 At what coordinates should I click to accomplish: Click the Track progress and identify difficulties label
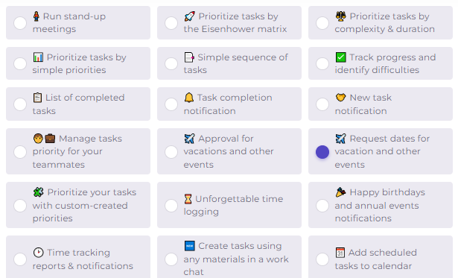pos(385,63)
